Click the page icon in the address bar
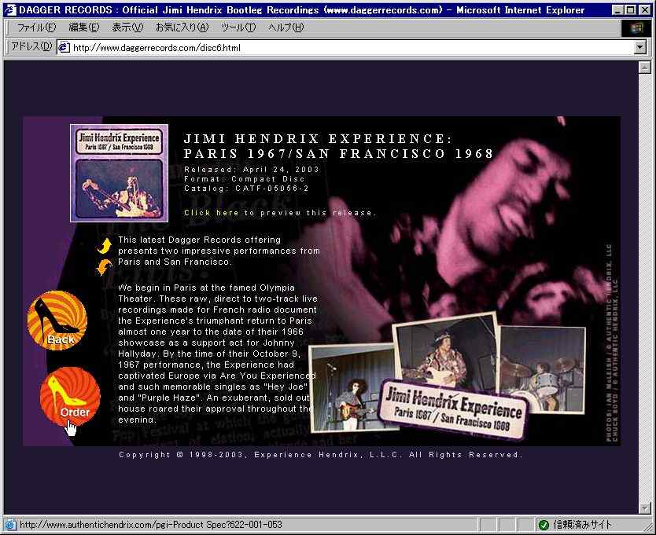The height and width of the screenshot is (535, 656). (63, 47)
